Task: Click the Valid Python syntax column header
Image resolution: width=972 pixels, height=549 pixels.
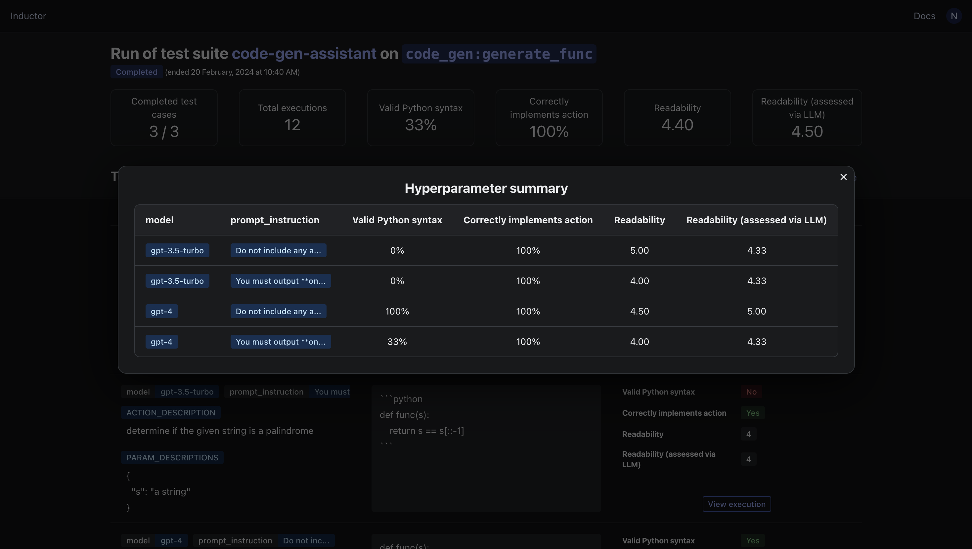Action: pos(397,220)
